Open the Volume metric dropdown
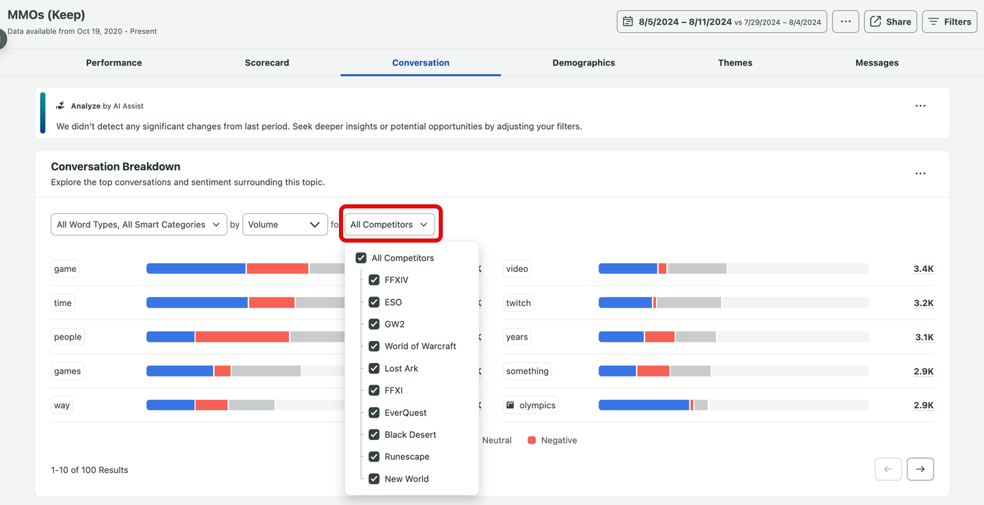984x505 pixels. [285, 224]
